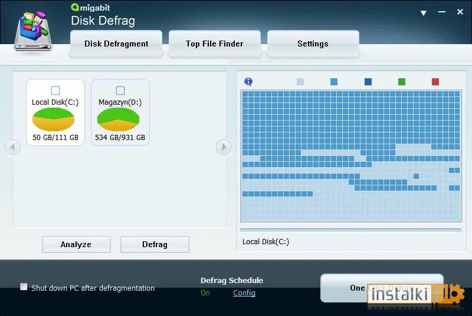The width and height of the screenshot is (472, 316).
Task: Enable Shut down PC after defragmentation
Action: click(24, 287)
